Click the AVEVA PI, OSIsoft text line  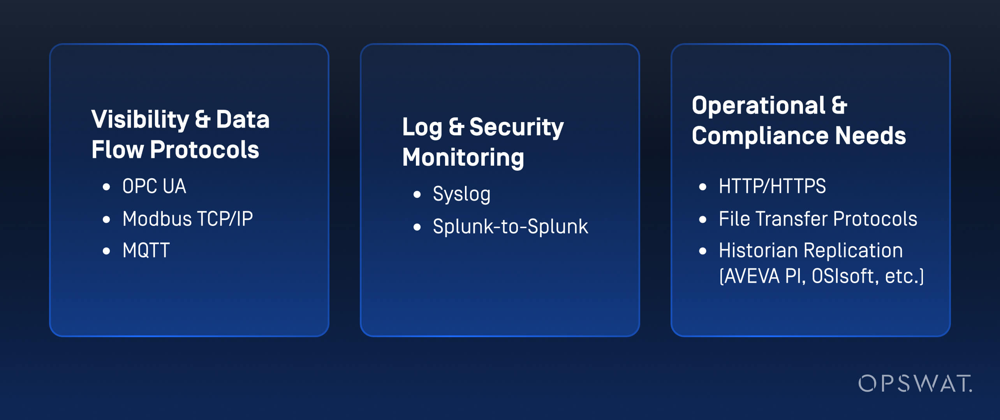(x=821, y=276)
